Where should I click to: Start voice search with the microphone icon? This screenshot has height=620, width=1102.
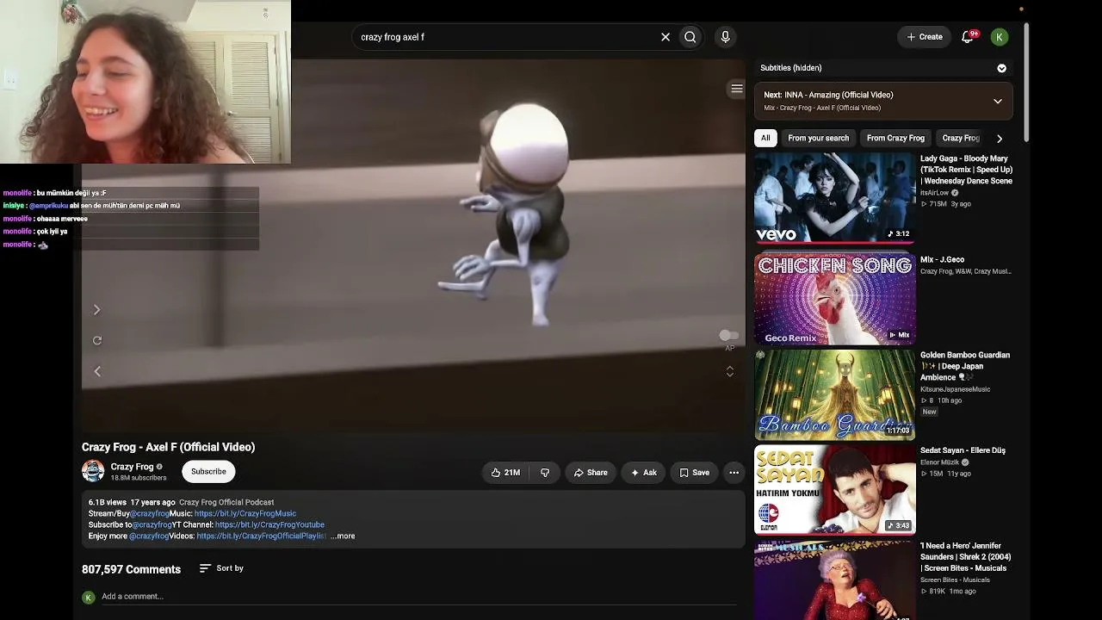pyautogui.click(x=725, y=37)
